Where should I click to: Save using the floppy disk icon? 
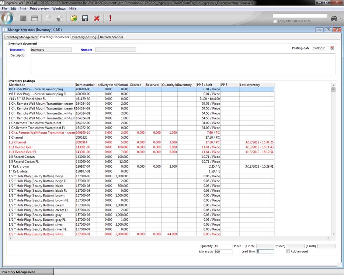tap(85, 18)
